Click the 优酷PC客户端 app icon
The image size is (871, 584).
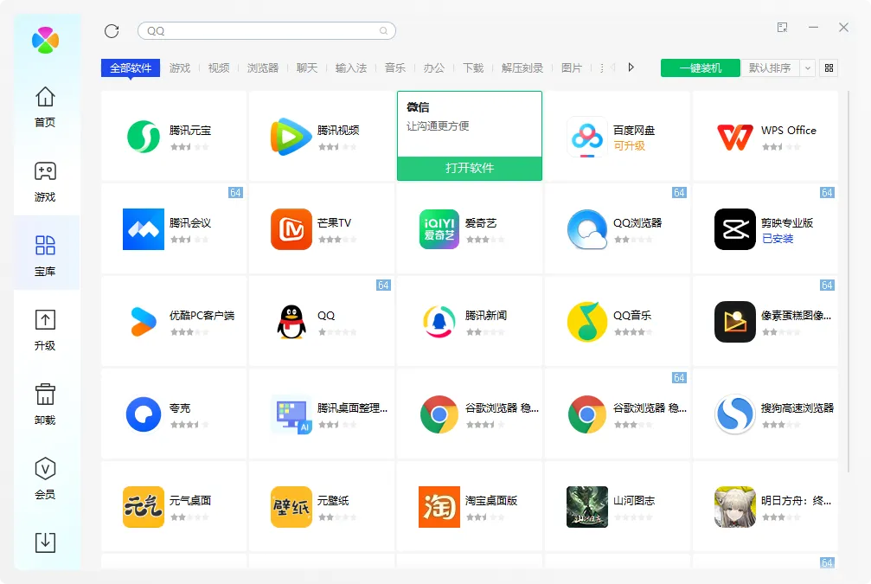[x=144, y=322]
